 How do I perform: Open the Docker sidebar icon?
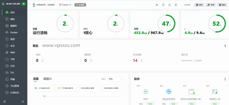[x=7, y=32]
